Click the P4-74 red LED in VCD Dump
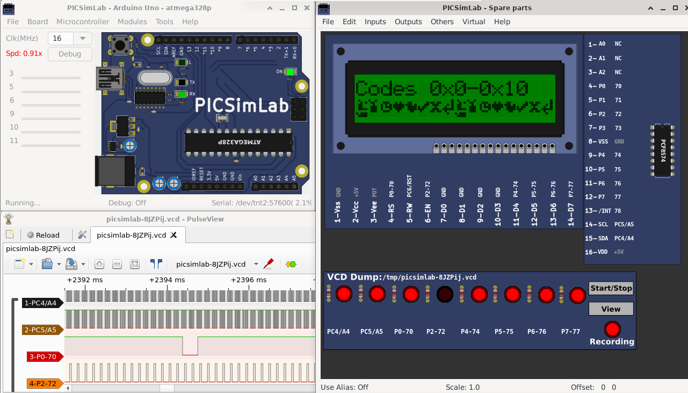This screenshot has height=393, width=688. pyautogui.click(x=479, y=294)
